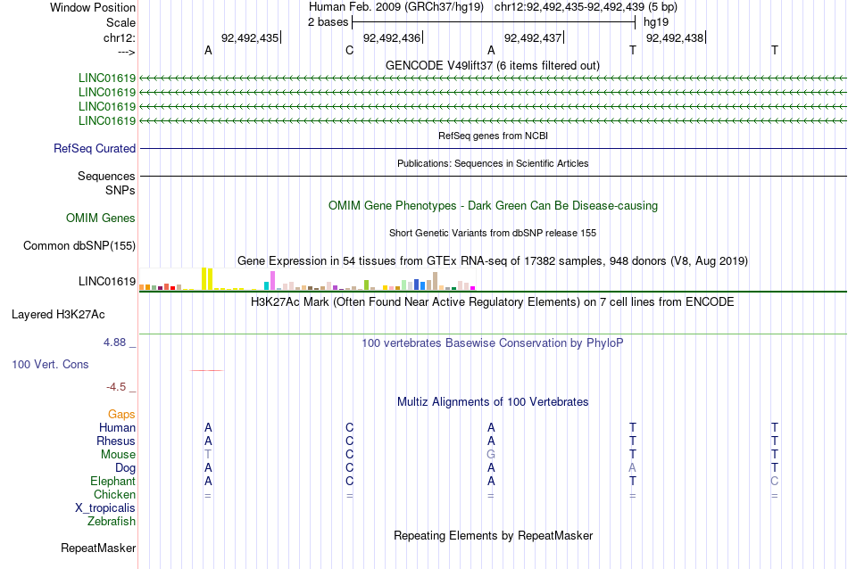The width and height of the screenshot is (848, 569).
Task: Click the ---> sequence direction label
Action: coord(126,52)
